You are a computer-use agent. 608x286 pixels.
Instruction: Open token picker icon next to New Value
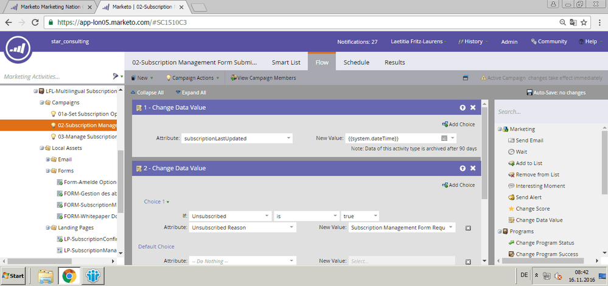(444, 138)
